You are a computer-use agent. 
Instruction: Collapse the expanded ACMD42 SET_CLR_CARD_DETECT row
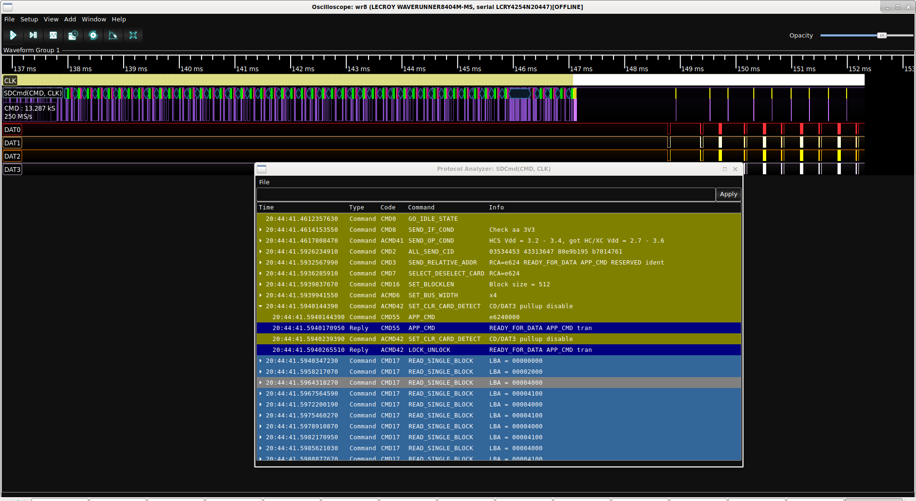(261, 306)
